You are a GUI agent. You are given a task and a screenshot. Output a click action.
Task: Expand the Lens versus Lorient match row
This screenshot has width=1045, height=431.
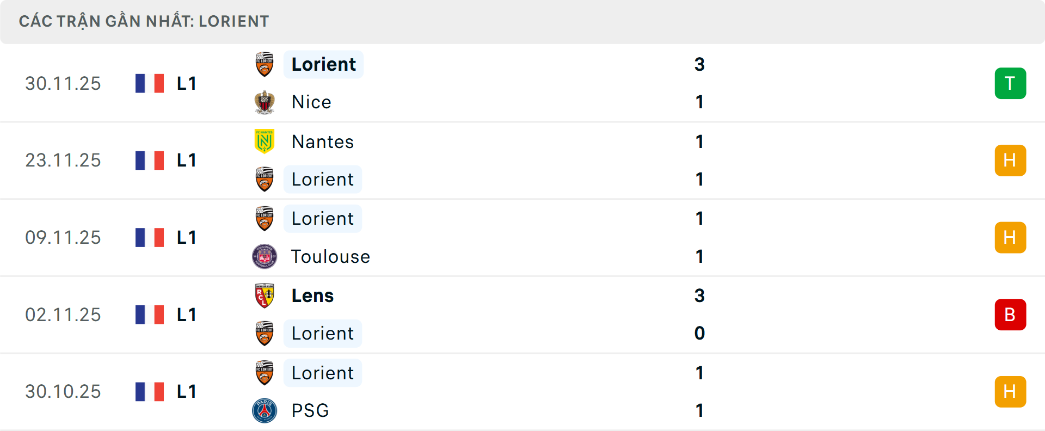click(522, 315)
